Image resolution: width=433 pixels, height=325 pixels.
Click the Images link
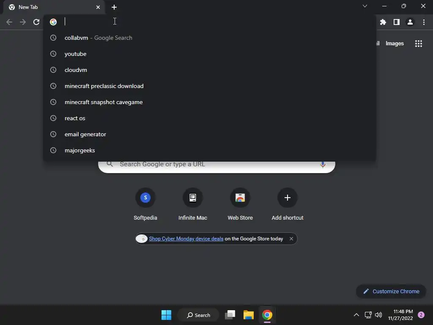(x=395, y=44)
